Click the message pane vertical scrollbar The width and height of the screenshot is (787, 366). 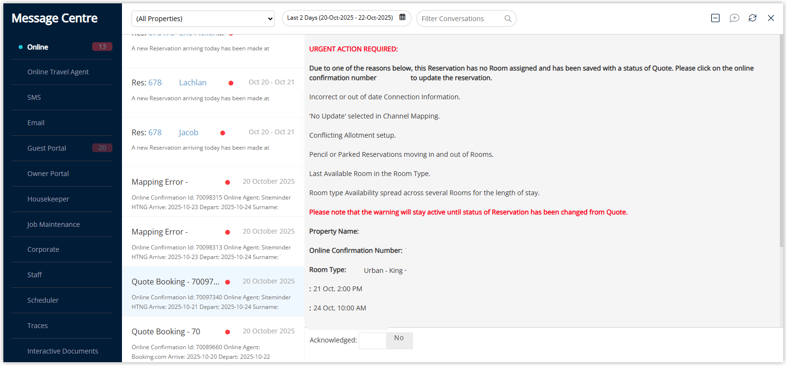pos(781,141)
